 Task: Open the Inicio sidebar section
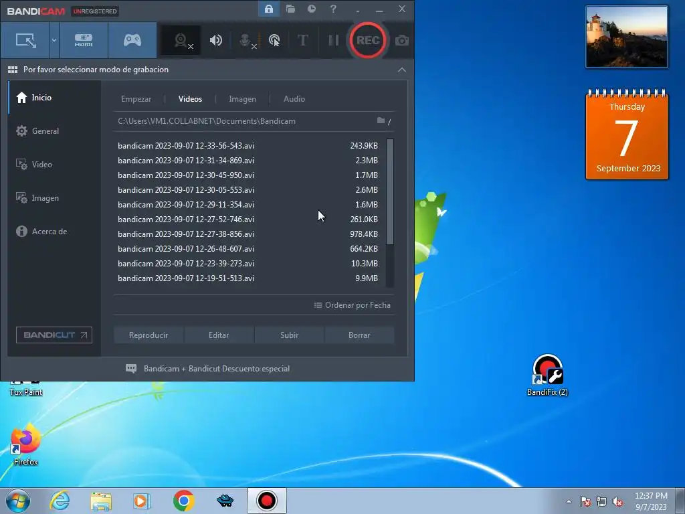(x=54, y=98)
